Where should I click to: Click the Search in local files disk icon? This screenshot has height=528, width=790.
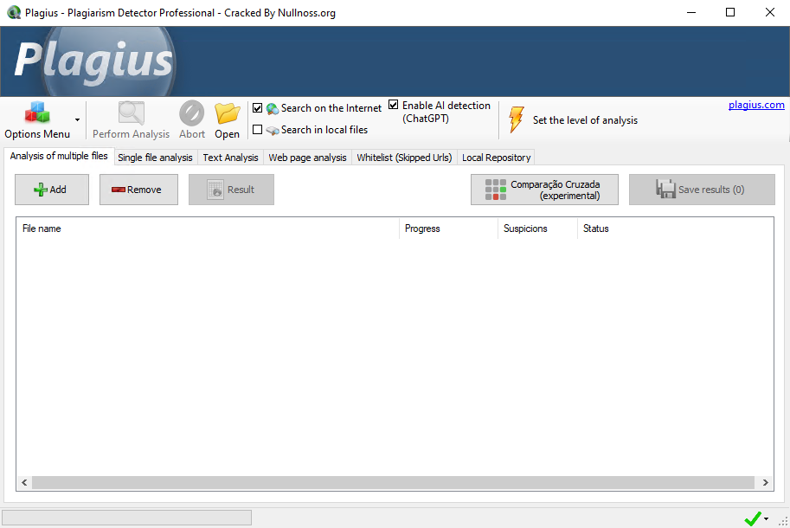[273, 130]
